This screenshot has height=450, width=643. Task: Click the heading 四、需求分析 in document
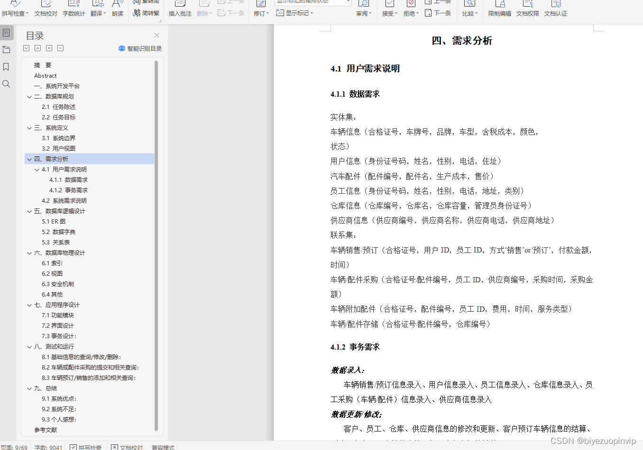(x=462, y=41)
